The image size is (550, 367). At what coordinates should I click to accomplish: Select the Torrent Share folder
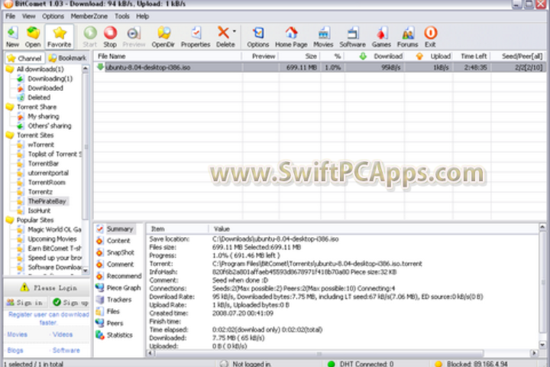click(37, 107)
